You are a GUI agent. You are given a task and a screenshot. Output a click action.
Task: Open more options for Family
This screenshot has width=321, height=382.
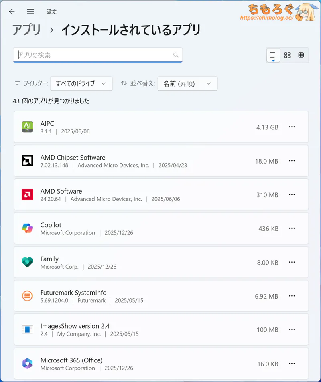pos(292,262)
